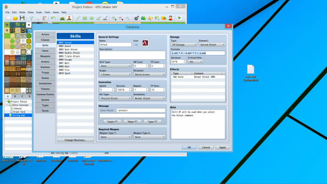Click the green Playtest arrow icon

coord(179,18)
